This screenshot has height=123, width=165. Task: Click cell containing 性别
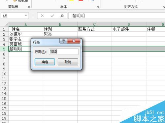coord(60,29)
